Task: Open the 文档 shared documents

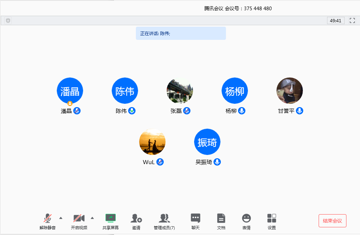Action: 221,221
